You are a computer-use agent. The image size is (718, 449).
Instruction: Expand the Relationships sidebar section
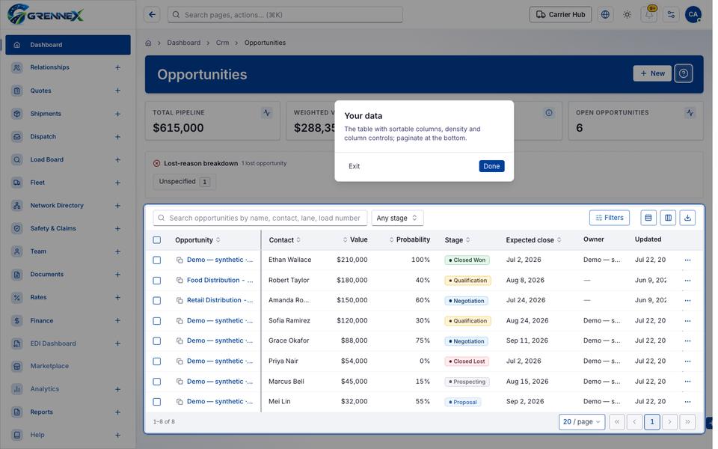pos(117,68)
